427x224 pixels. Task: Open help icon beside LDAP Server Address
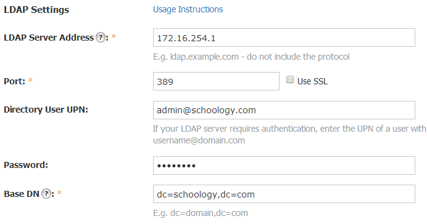tap(101, 37)
